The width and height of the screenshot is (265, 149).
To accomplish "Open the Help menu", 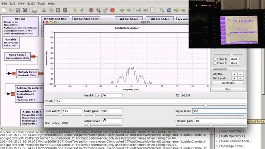I will (x=51, y=3).
